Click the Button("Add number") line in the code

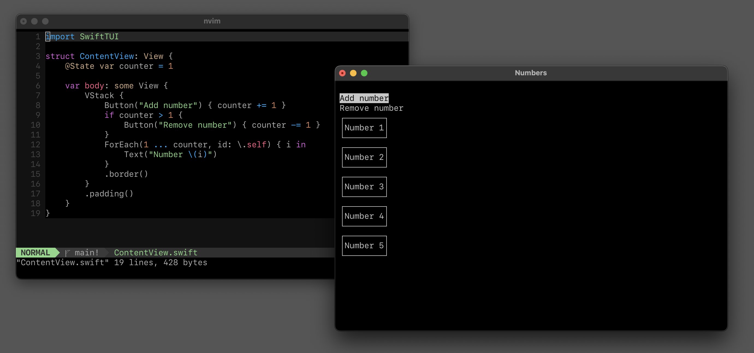click(x=195, y=105)
